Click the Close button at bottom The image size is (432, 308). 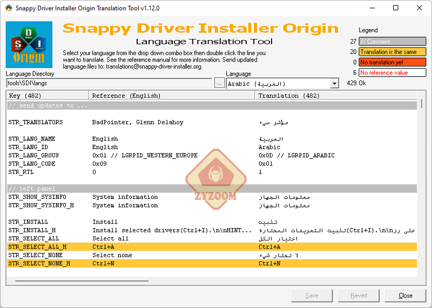(406, 296)
